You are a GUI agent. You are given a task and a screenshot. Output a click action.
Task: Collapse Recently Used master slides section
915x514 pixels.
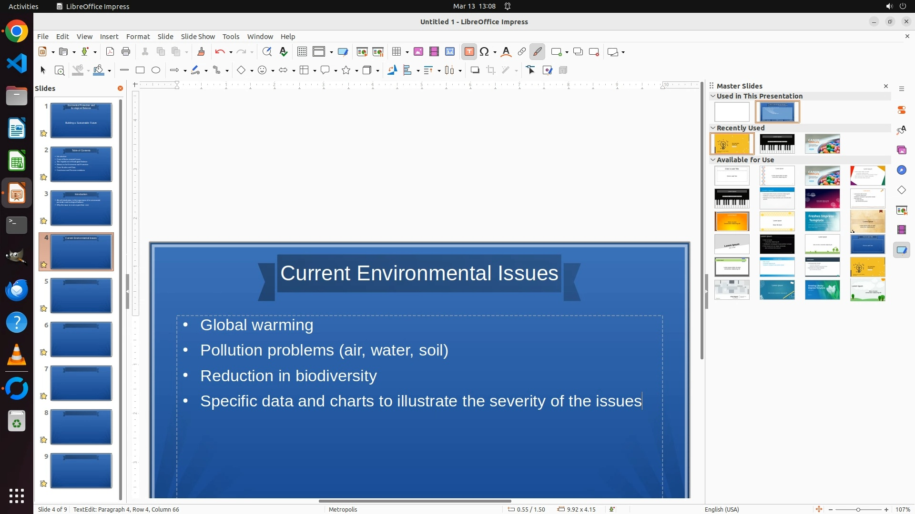pos(713,128)
